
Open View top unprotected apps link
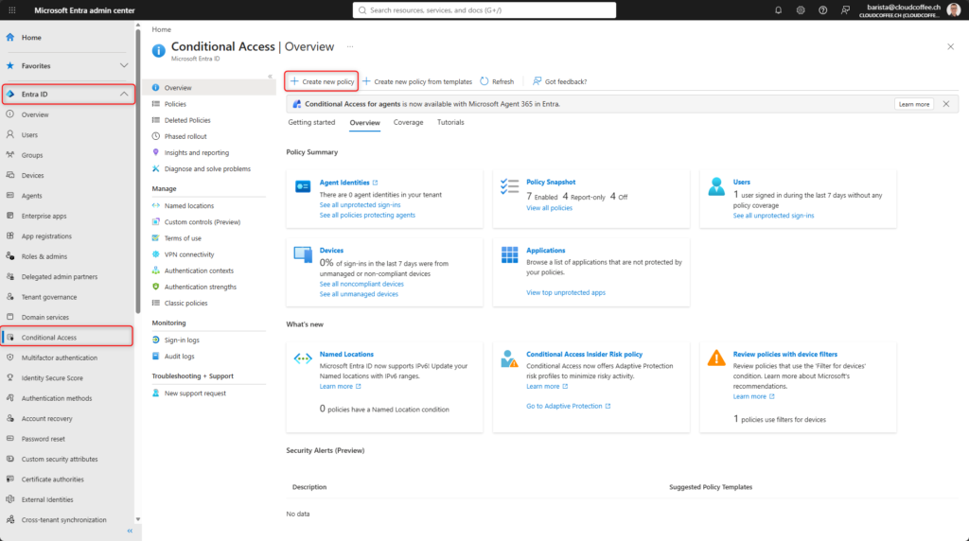point(566,293)
